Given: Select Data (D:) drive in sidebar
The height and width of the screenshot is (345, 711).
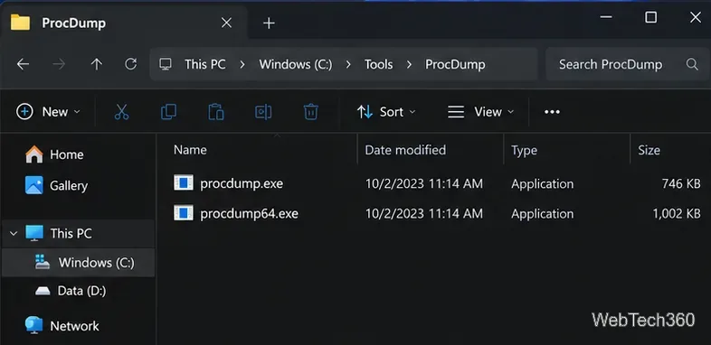Looking at the screenshot, I should click(81, 291).
